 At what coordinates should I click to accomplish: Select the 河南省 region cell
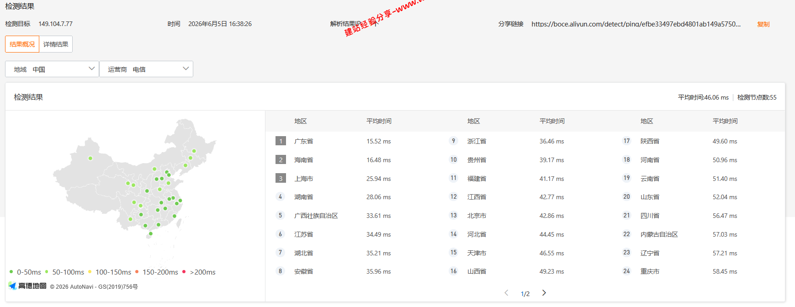click(x=650, y=160)
